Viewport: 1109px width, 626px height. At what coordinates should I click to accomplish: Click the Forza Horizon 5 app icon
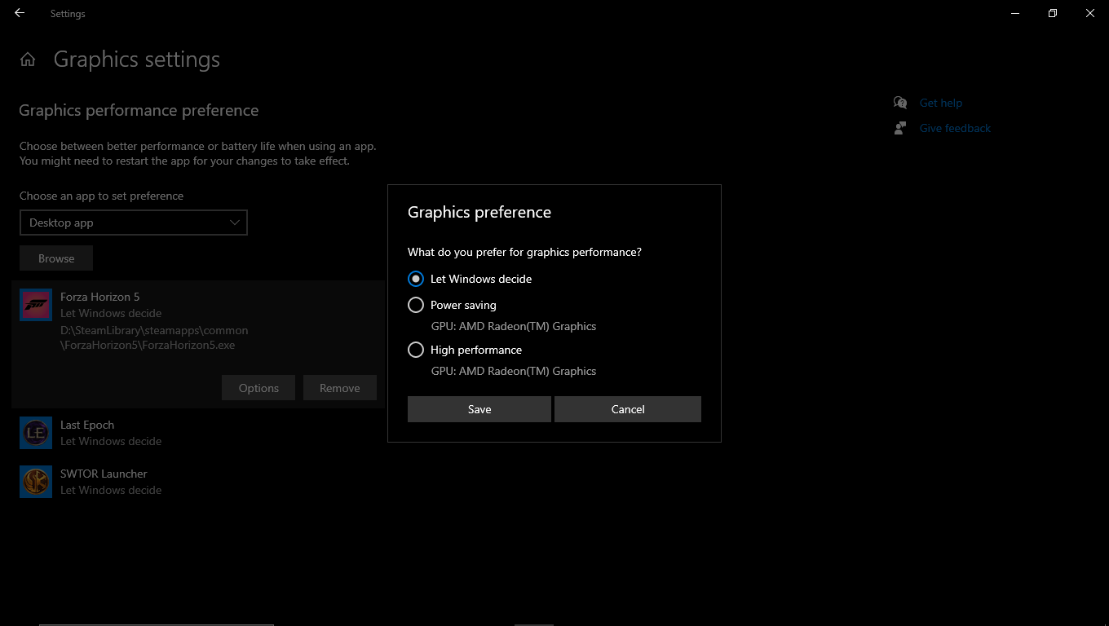[x=36, y=305]
